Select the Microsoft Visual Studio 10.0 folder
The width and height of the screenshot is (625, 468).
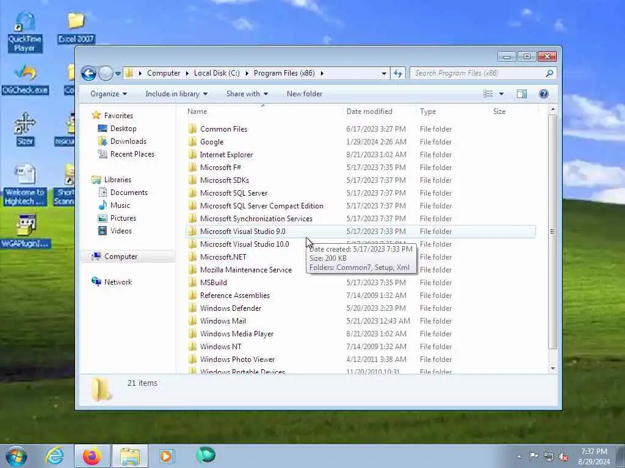pos(244,244)
